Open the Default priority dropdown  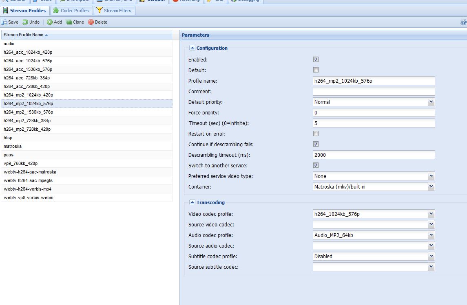(431, 102)
